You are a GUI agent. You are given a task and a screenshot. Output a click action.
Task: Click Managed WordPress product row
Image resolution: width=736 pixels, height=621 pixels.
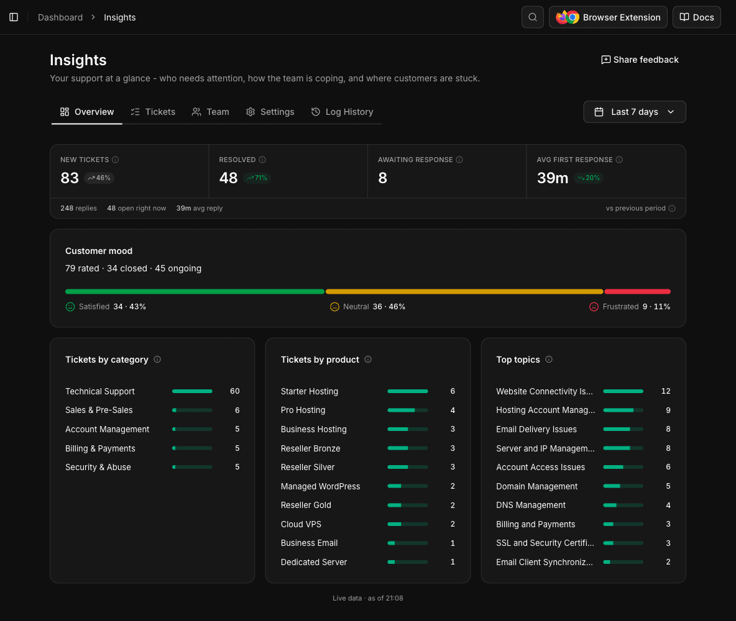click(x=367, y=486)
